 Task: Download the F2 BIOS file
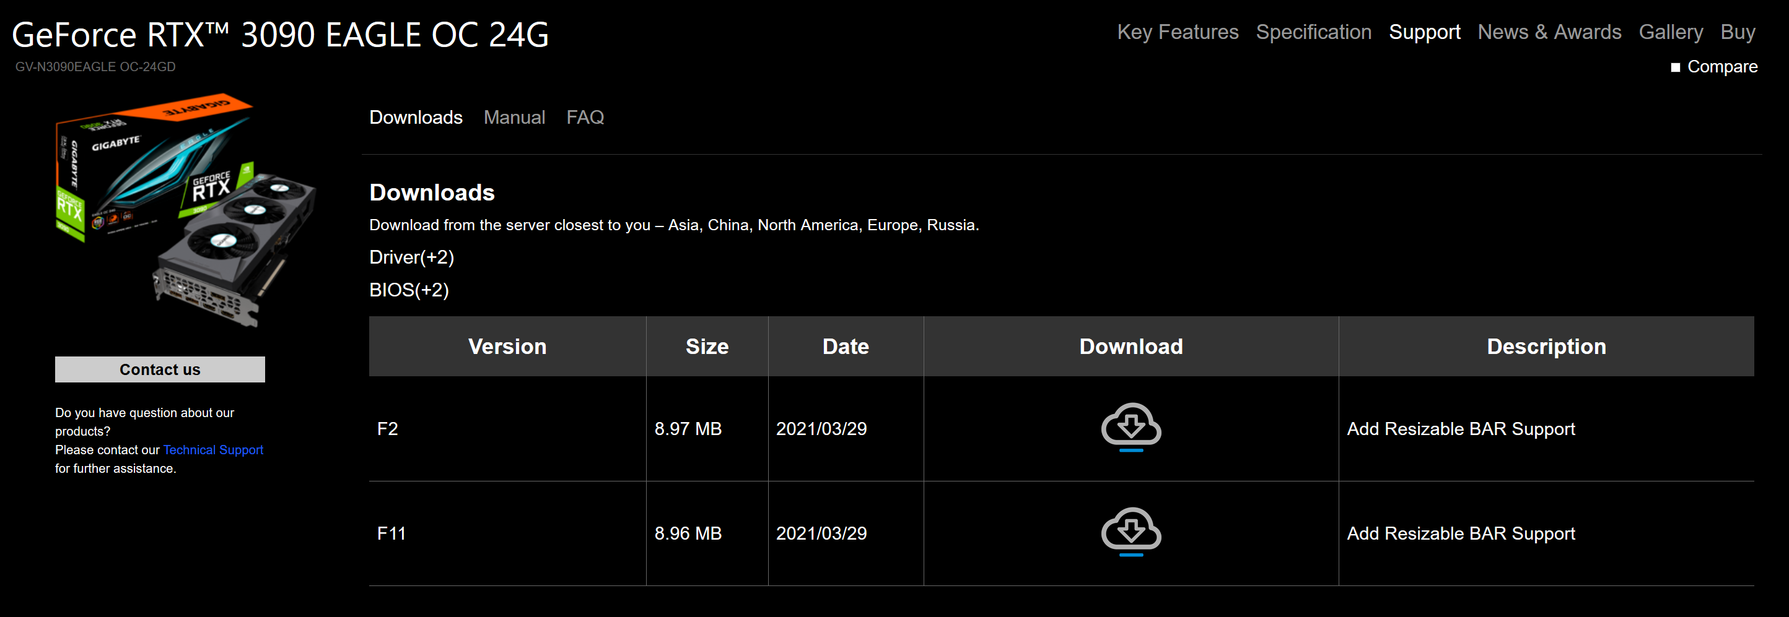1130,428
